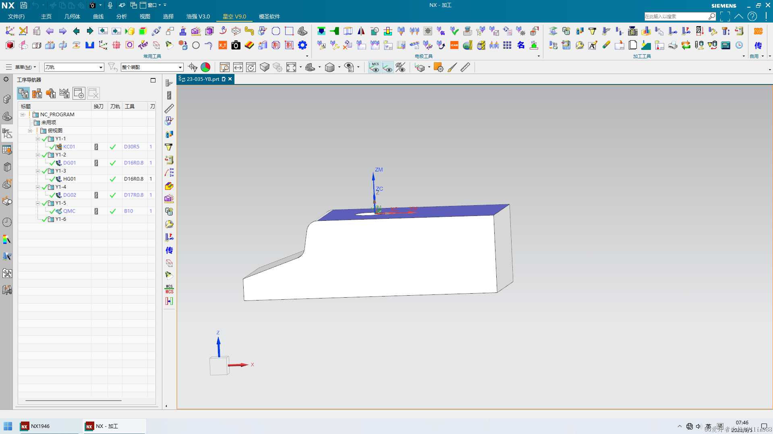Click the yellow funnel filter icon in vertical toolbar
Image resolution: width=773 pixels, height=434 pixels.
coord(169,147)
